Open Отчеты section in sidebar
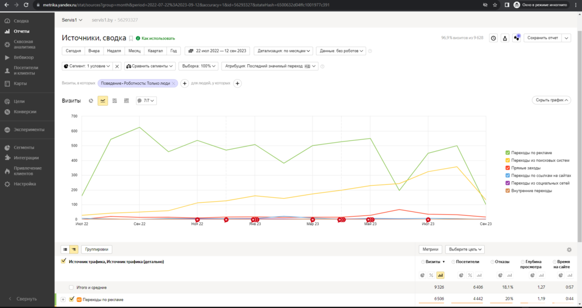 pos(22,32)
